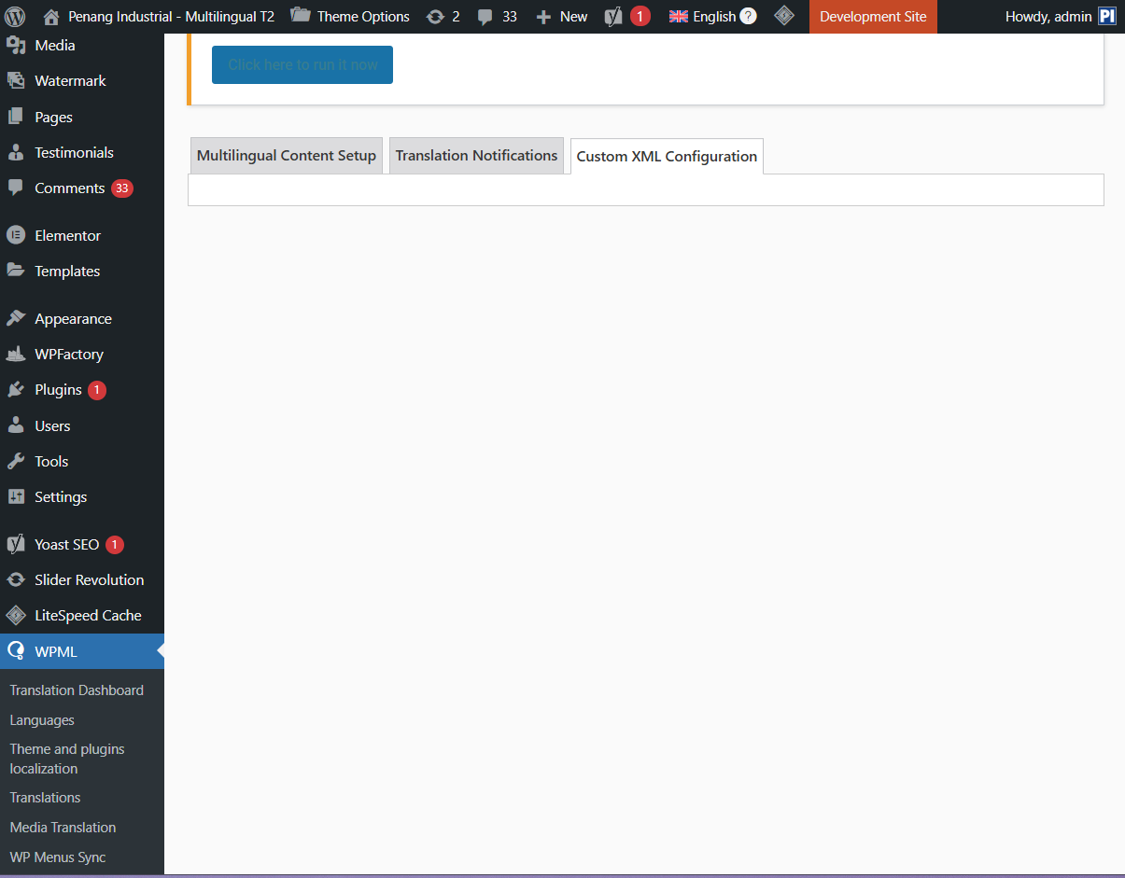Image resolution: width=1125 pixels, height=878 pixels.
Task: Open the WP Menus Sync submenu item
Action: [x=58, y=857]
